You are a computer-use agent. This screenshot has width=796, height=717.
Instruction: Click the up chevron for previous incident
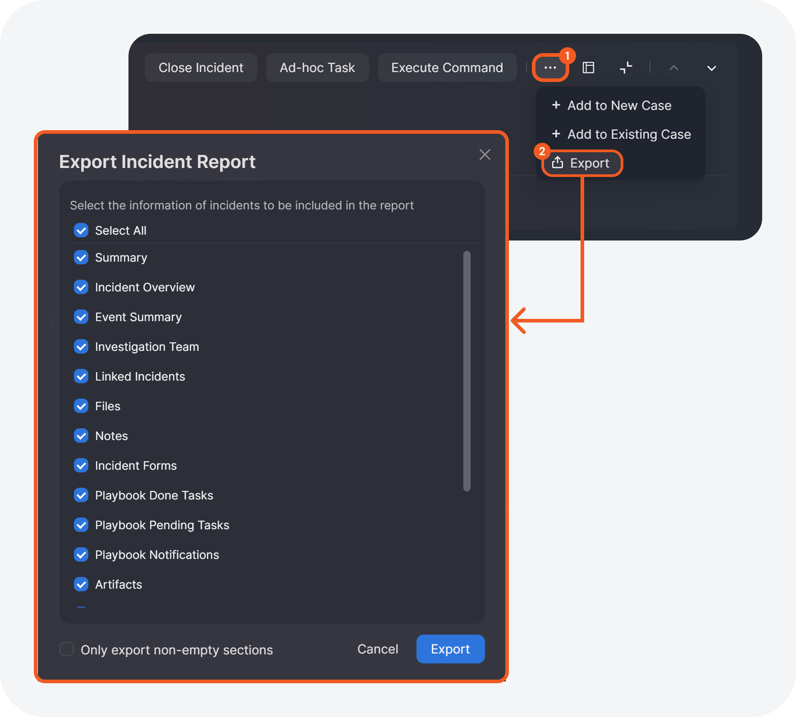673,68
